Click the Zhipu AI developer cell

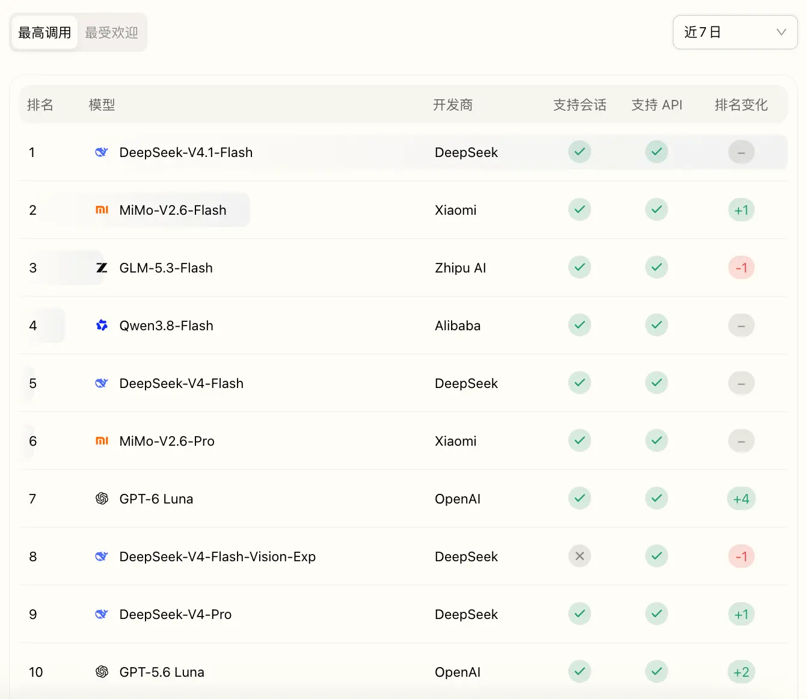click(461, 268)
